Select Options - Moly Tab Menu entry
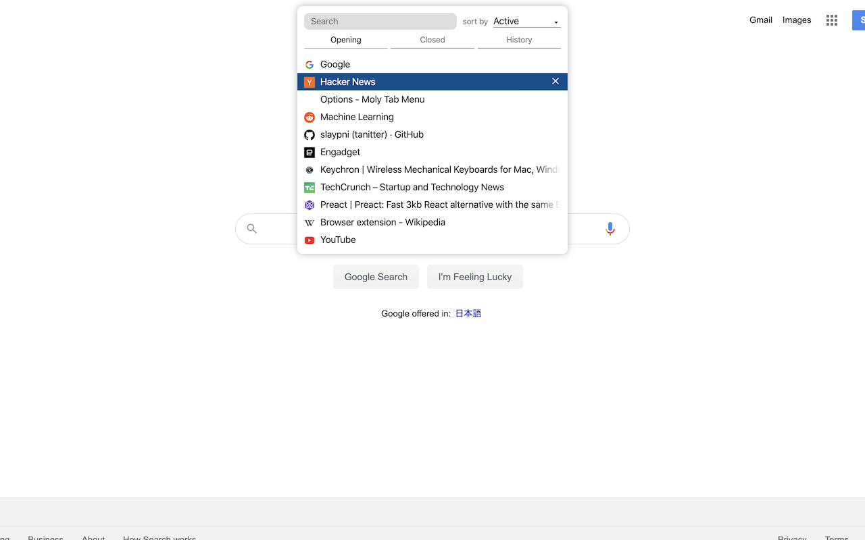 [432, 99]
